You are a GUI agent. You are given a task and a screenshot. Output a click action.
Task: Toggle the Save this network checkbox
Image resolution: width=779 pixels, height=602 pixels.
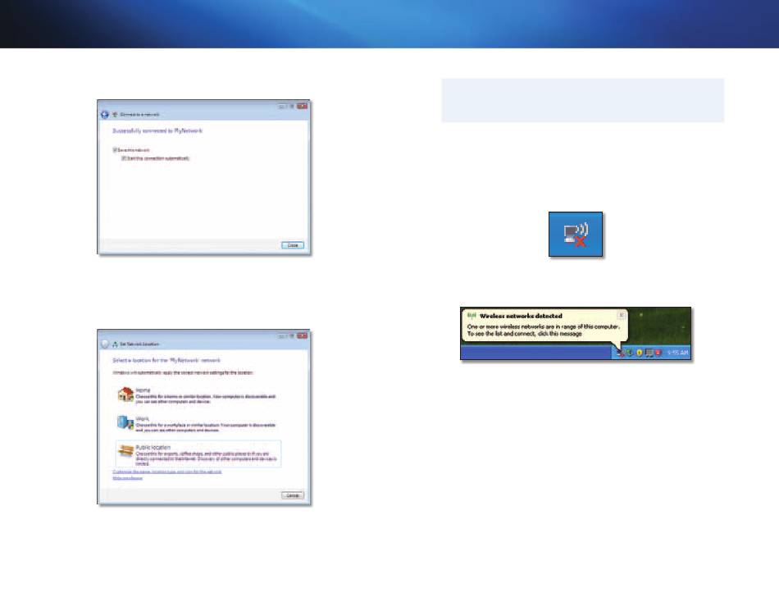(x=113, y=149)
